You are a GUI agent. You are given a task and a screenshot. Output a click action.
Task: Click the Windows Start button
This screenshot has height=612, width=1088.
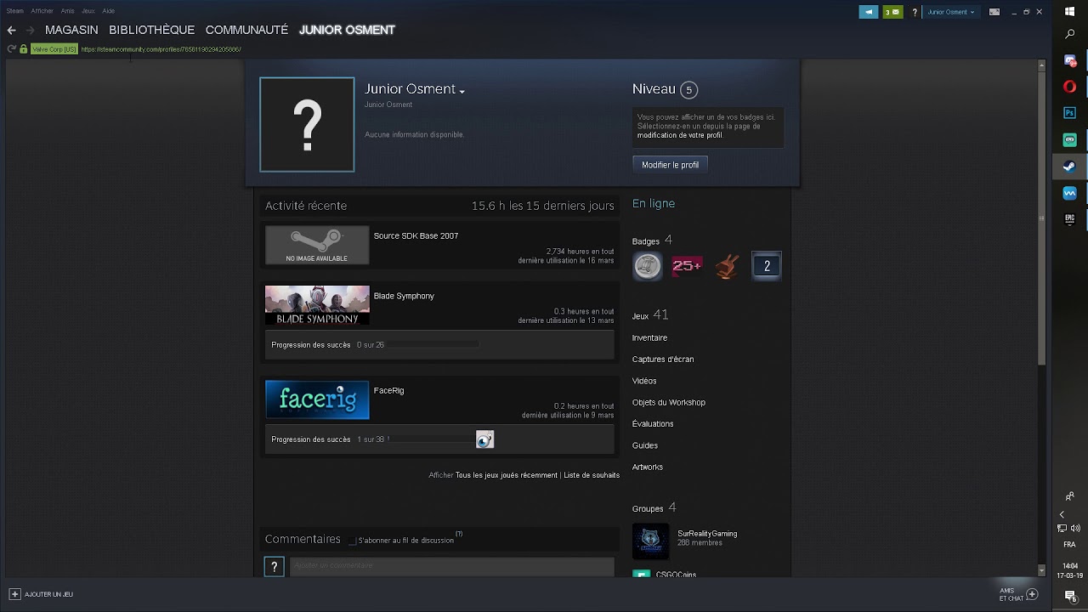coord(1070,10)
